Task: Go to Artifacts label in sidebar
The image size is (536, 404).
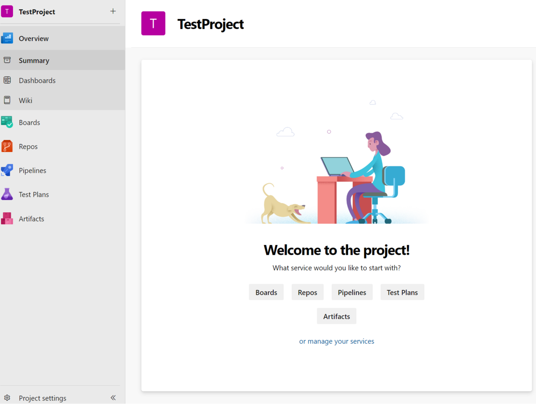Action: [x=31, y=219]
